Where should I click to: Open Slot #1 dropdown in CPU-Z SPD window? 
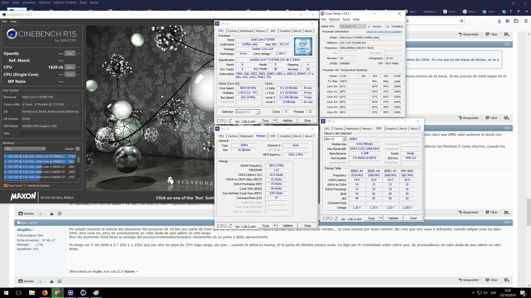pyautogui.click(x=335, y=139)
